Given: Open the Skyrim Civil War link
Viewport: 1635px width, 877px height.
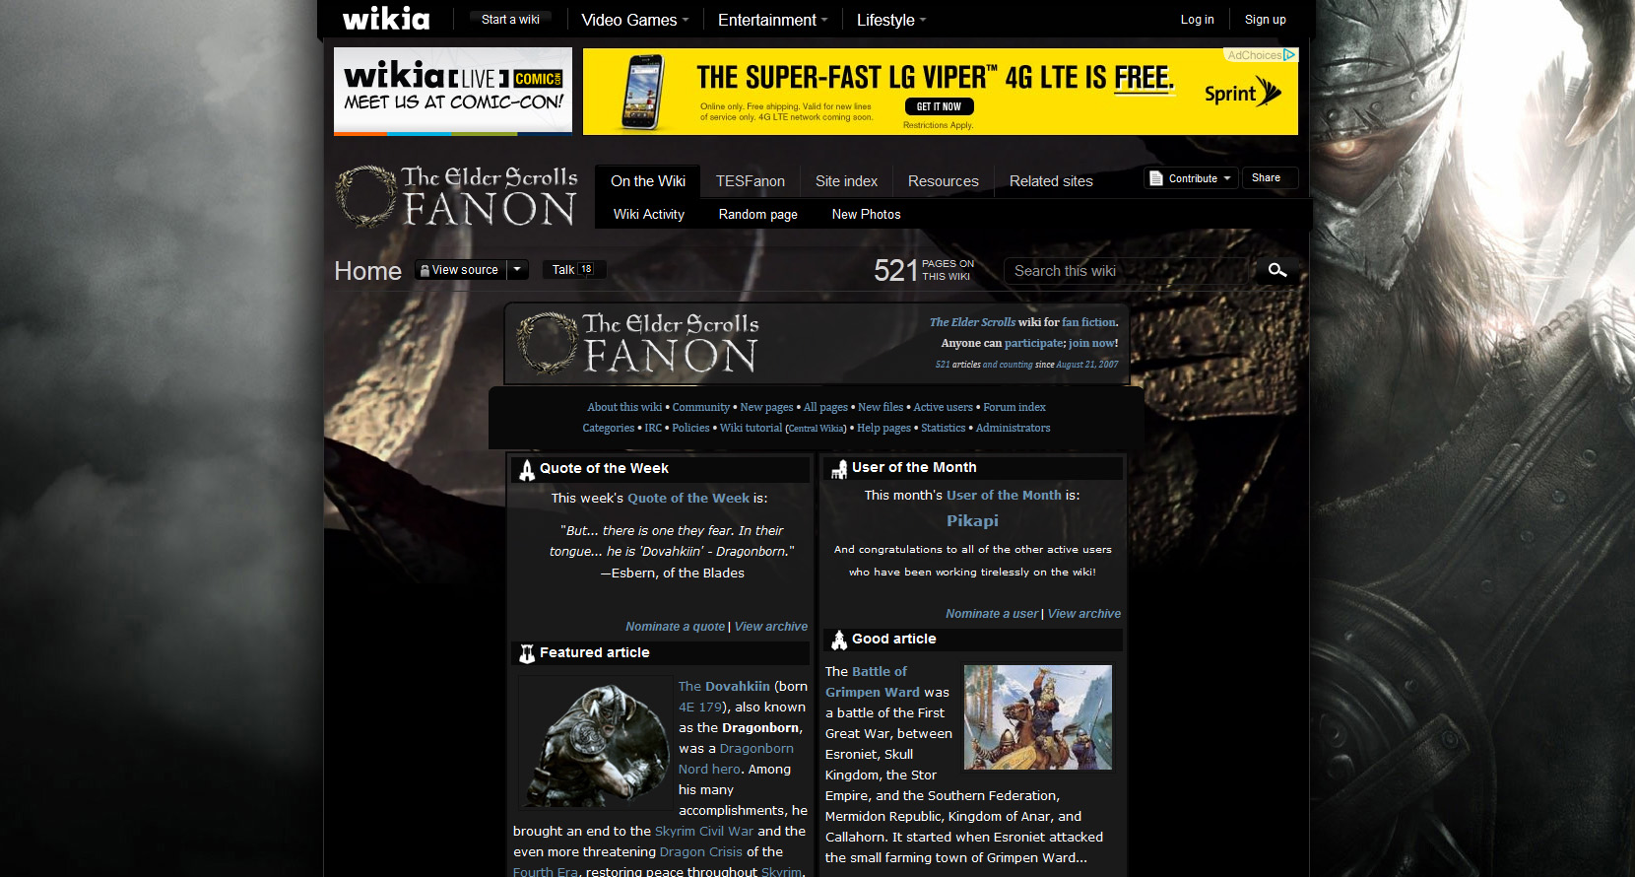Looking at the screenshot, I should (704, 832).
